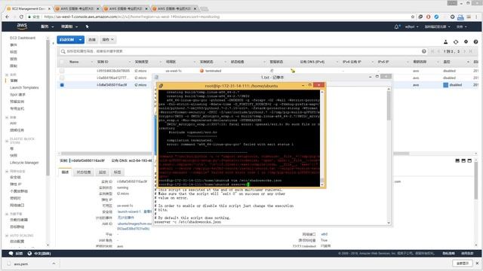The height and width of the screenshot is (271, 483).
Task: Open table settings gear icon
Action: pos(466,41)
